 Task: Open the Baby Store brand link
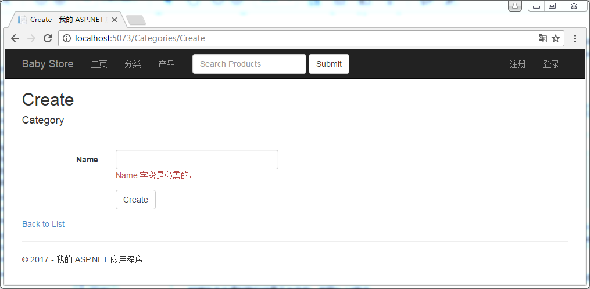pos(48,64)
